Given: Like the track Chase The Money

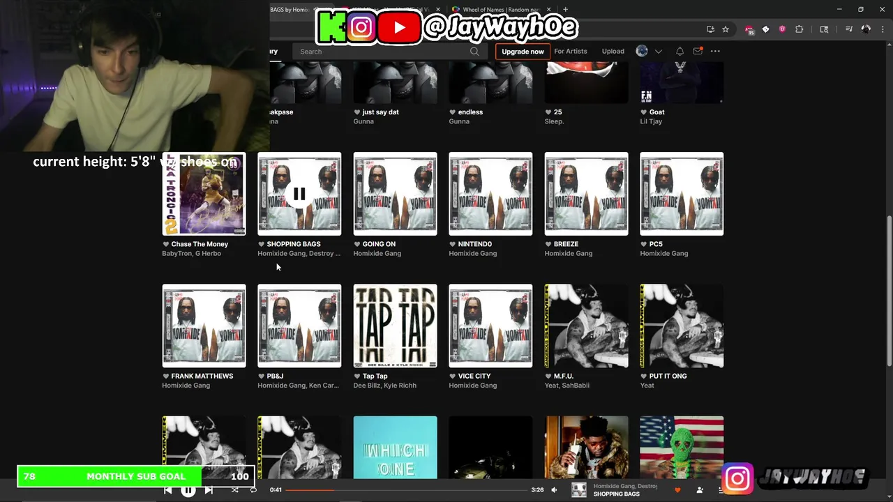Looking at the screenshot, I should click(166, 244).
